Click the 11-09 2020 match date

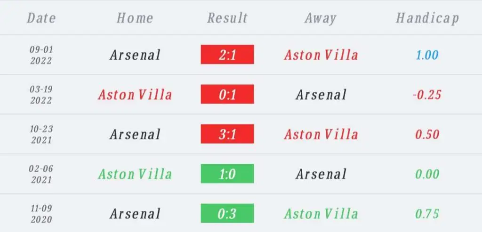(41, 214)
